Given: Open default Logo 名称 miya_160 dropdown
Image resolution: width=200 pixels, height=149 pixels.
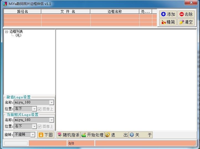Looking at the screenshot, I should [x=52, y=103].
